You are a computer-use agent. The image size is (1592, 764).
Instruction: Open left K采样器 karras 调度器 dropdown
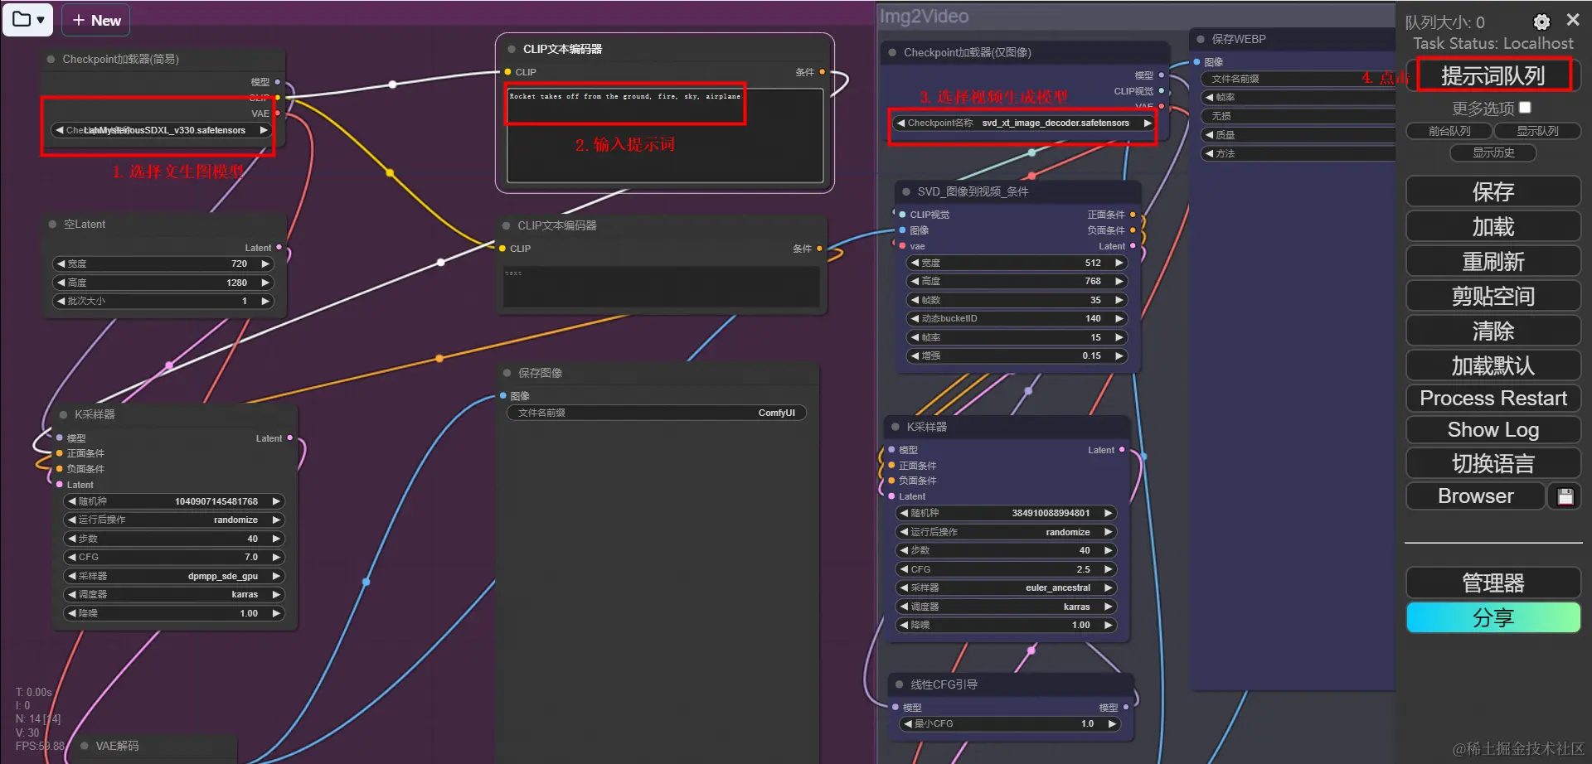[x=175, y=594]
